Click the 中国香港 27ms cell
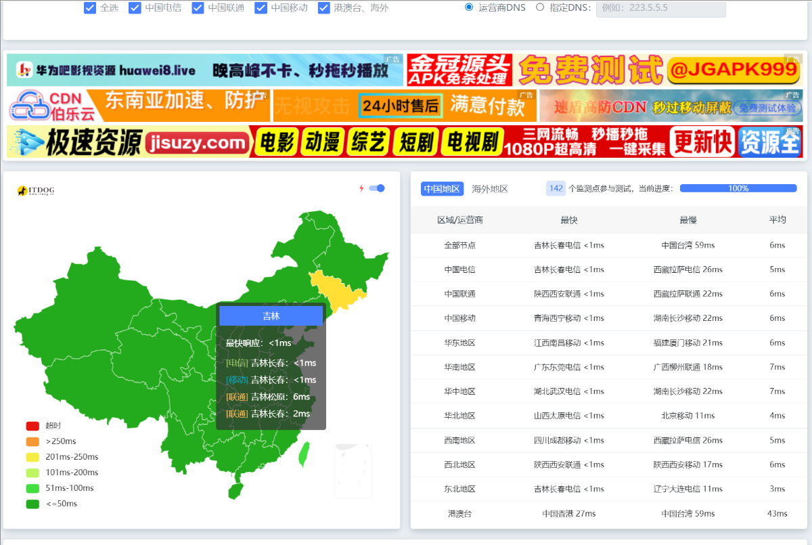This screenshot has height=545, width=812. (569, 513)
